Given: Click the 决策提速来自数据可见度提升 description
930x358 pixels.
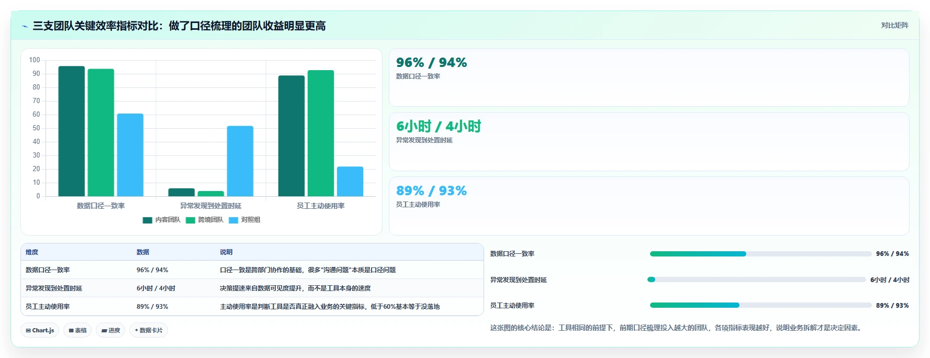Looking at the screenshot, I should (x=295, y=288).
